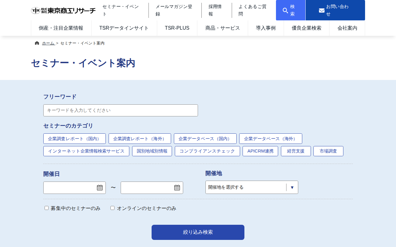This screenshot has height=247, width=396.
Task: Select 企業調査レポート（国内）category filter
Action: tap(74, 139)
